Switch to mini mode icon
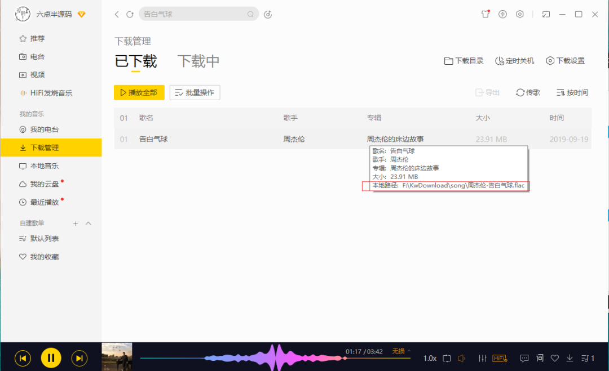The width and height of the screenshot is (609, 371). (546, 14)
